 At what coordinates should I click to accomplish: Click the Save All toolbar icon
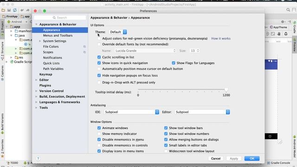pyautogui.click(x=9, y=10)
